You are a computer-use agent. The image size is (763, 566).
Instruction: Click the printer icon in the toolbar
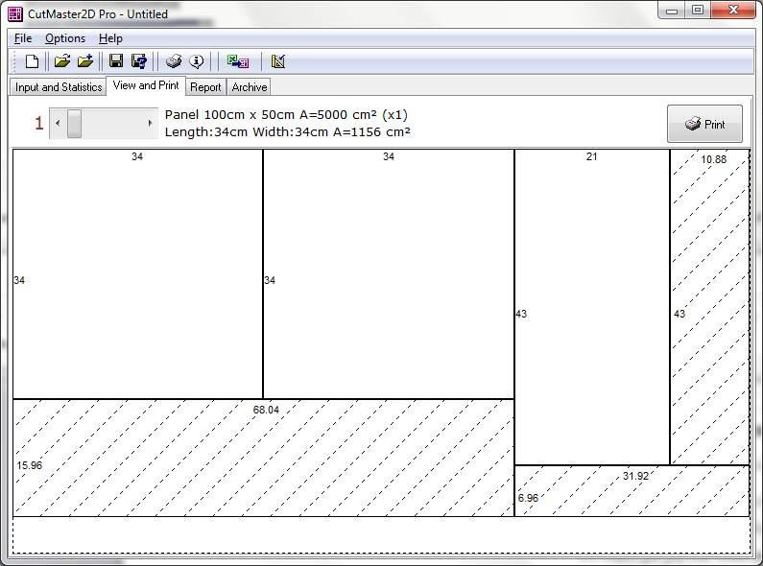173,61
